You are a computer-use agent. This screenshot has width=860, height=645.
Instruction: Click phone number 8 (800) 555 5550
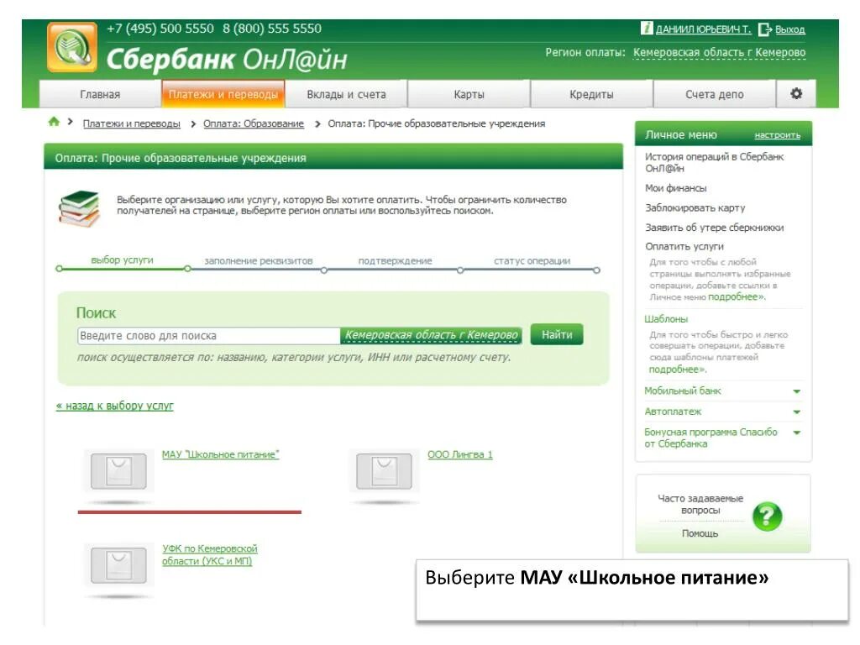pyautogui.click(x=272, y=29)
